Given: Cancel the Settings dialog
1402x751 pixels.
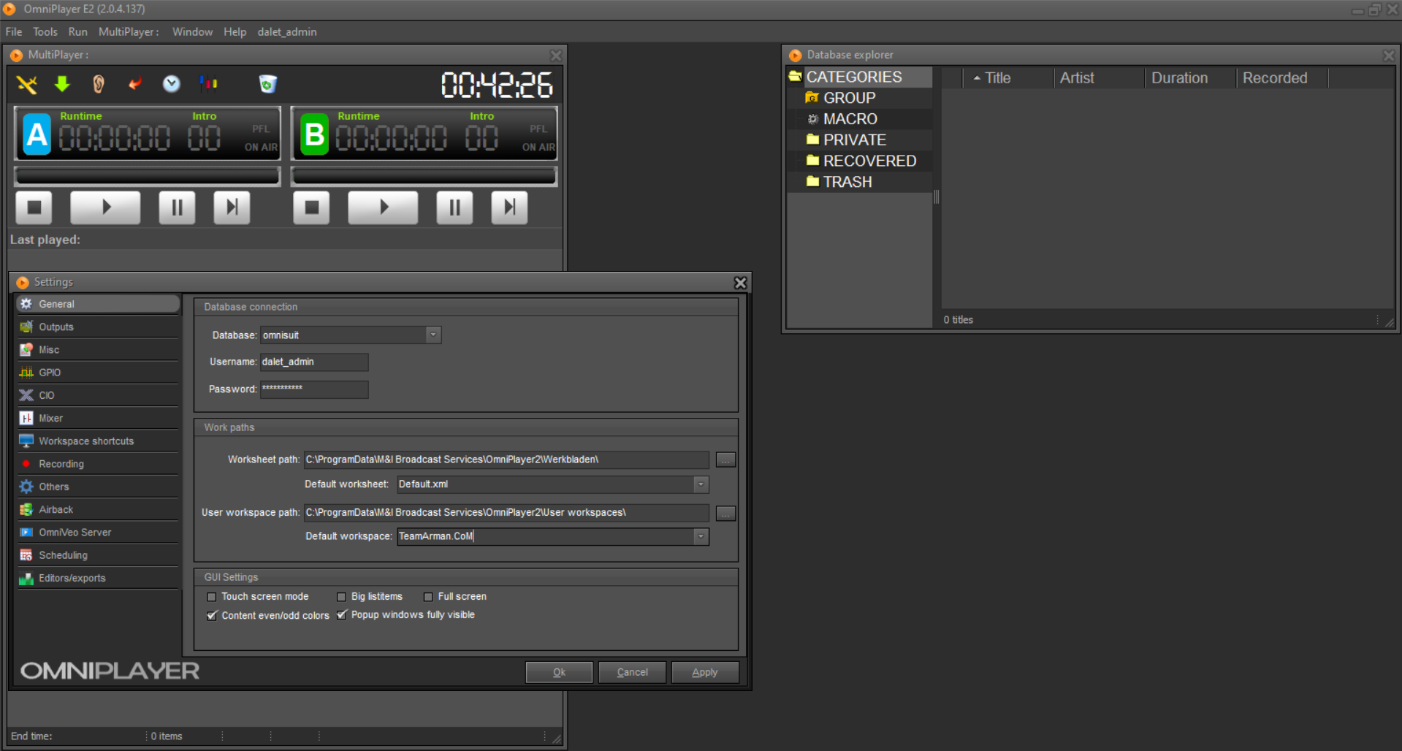Looking at the screenshot, I should tap(632, 672).
